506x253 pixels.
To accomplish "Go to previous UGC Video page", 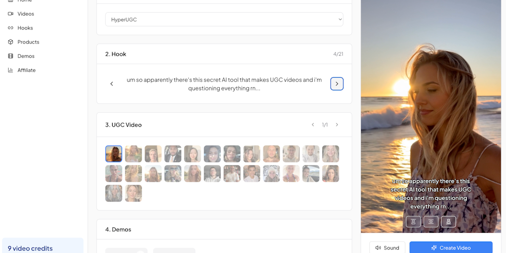I will [x=313, y=125].
